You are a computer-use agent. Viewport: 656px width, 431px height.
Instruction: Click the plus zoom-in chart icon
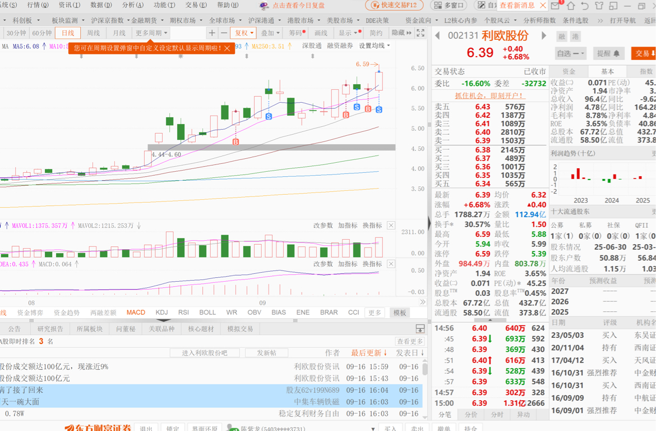point(212,33)
